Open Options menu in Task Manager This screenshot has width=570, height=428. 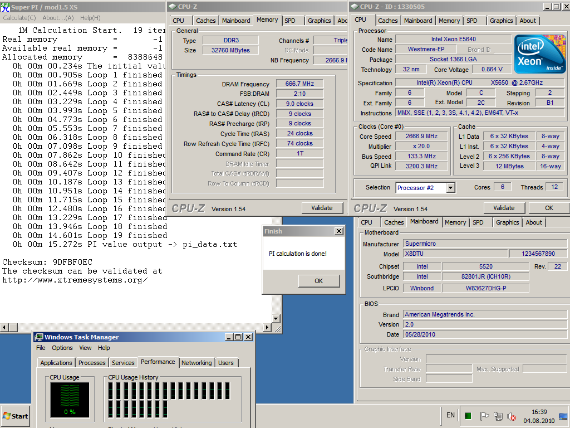pos(62,348)
